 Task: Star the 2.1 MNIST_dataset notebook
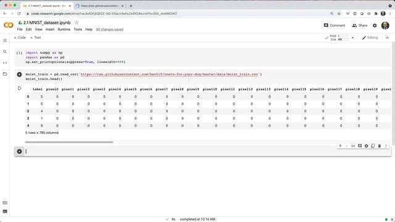pyautogui.click(x=77, y=23)
